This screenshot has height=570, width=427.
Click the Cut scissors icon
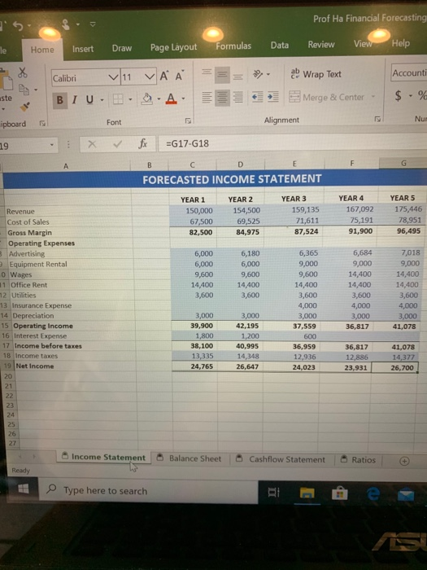tap(23, 72)
